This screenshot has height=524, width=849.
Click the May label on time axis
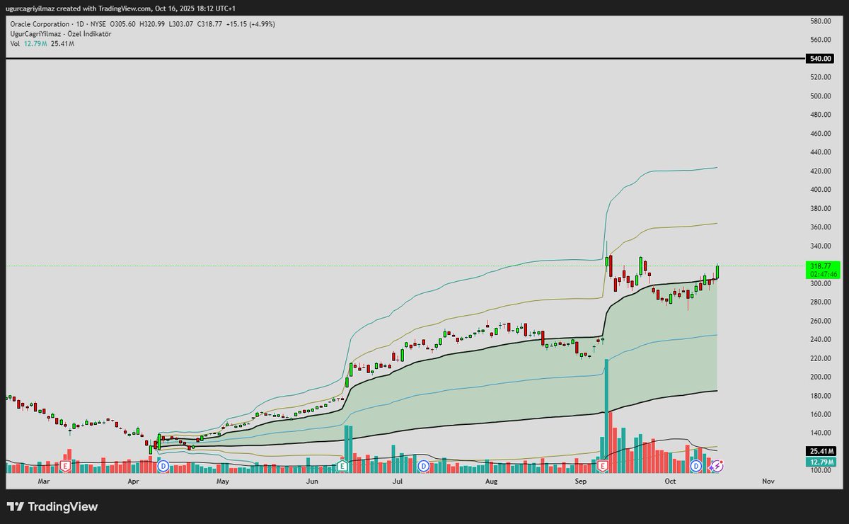(223, 482)
